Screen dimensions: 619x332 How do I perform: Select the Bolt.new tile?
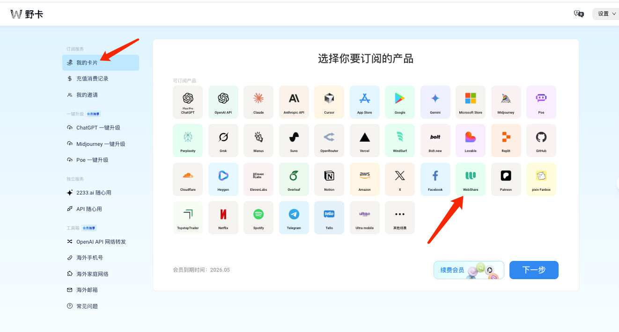click(435, 140)
